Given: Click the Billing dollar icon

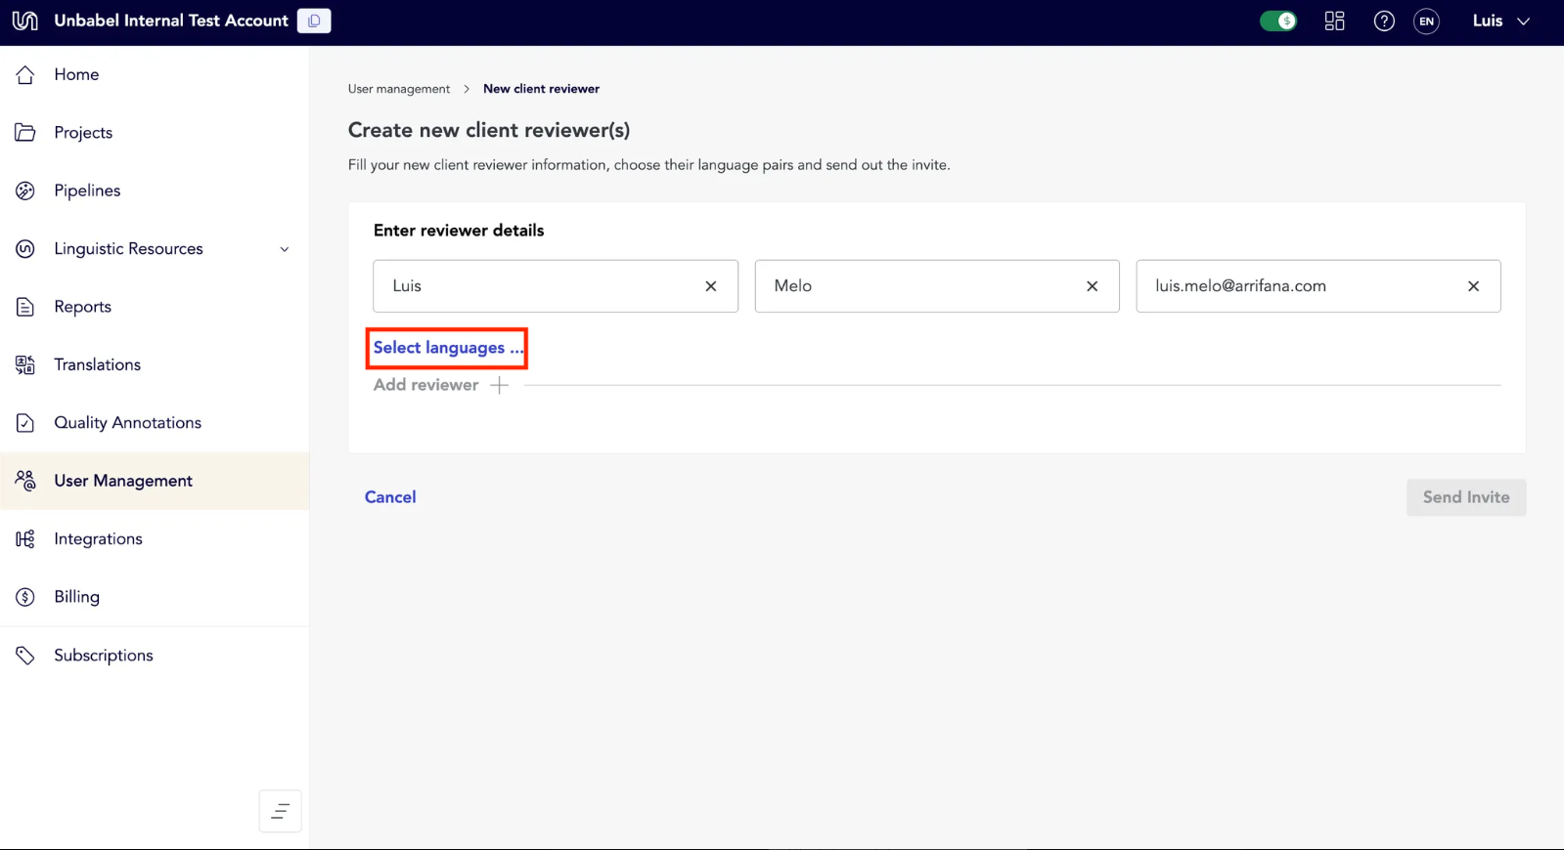Looking at the screenshot, I should point(25,597).
